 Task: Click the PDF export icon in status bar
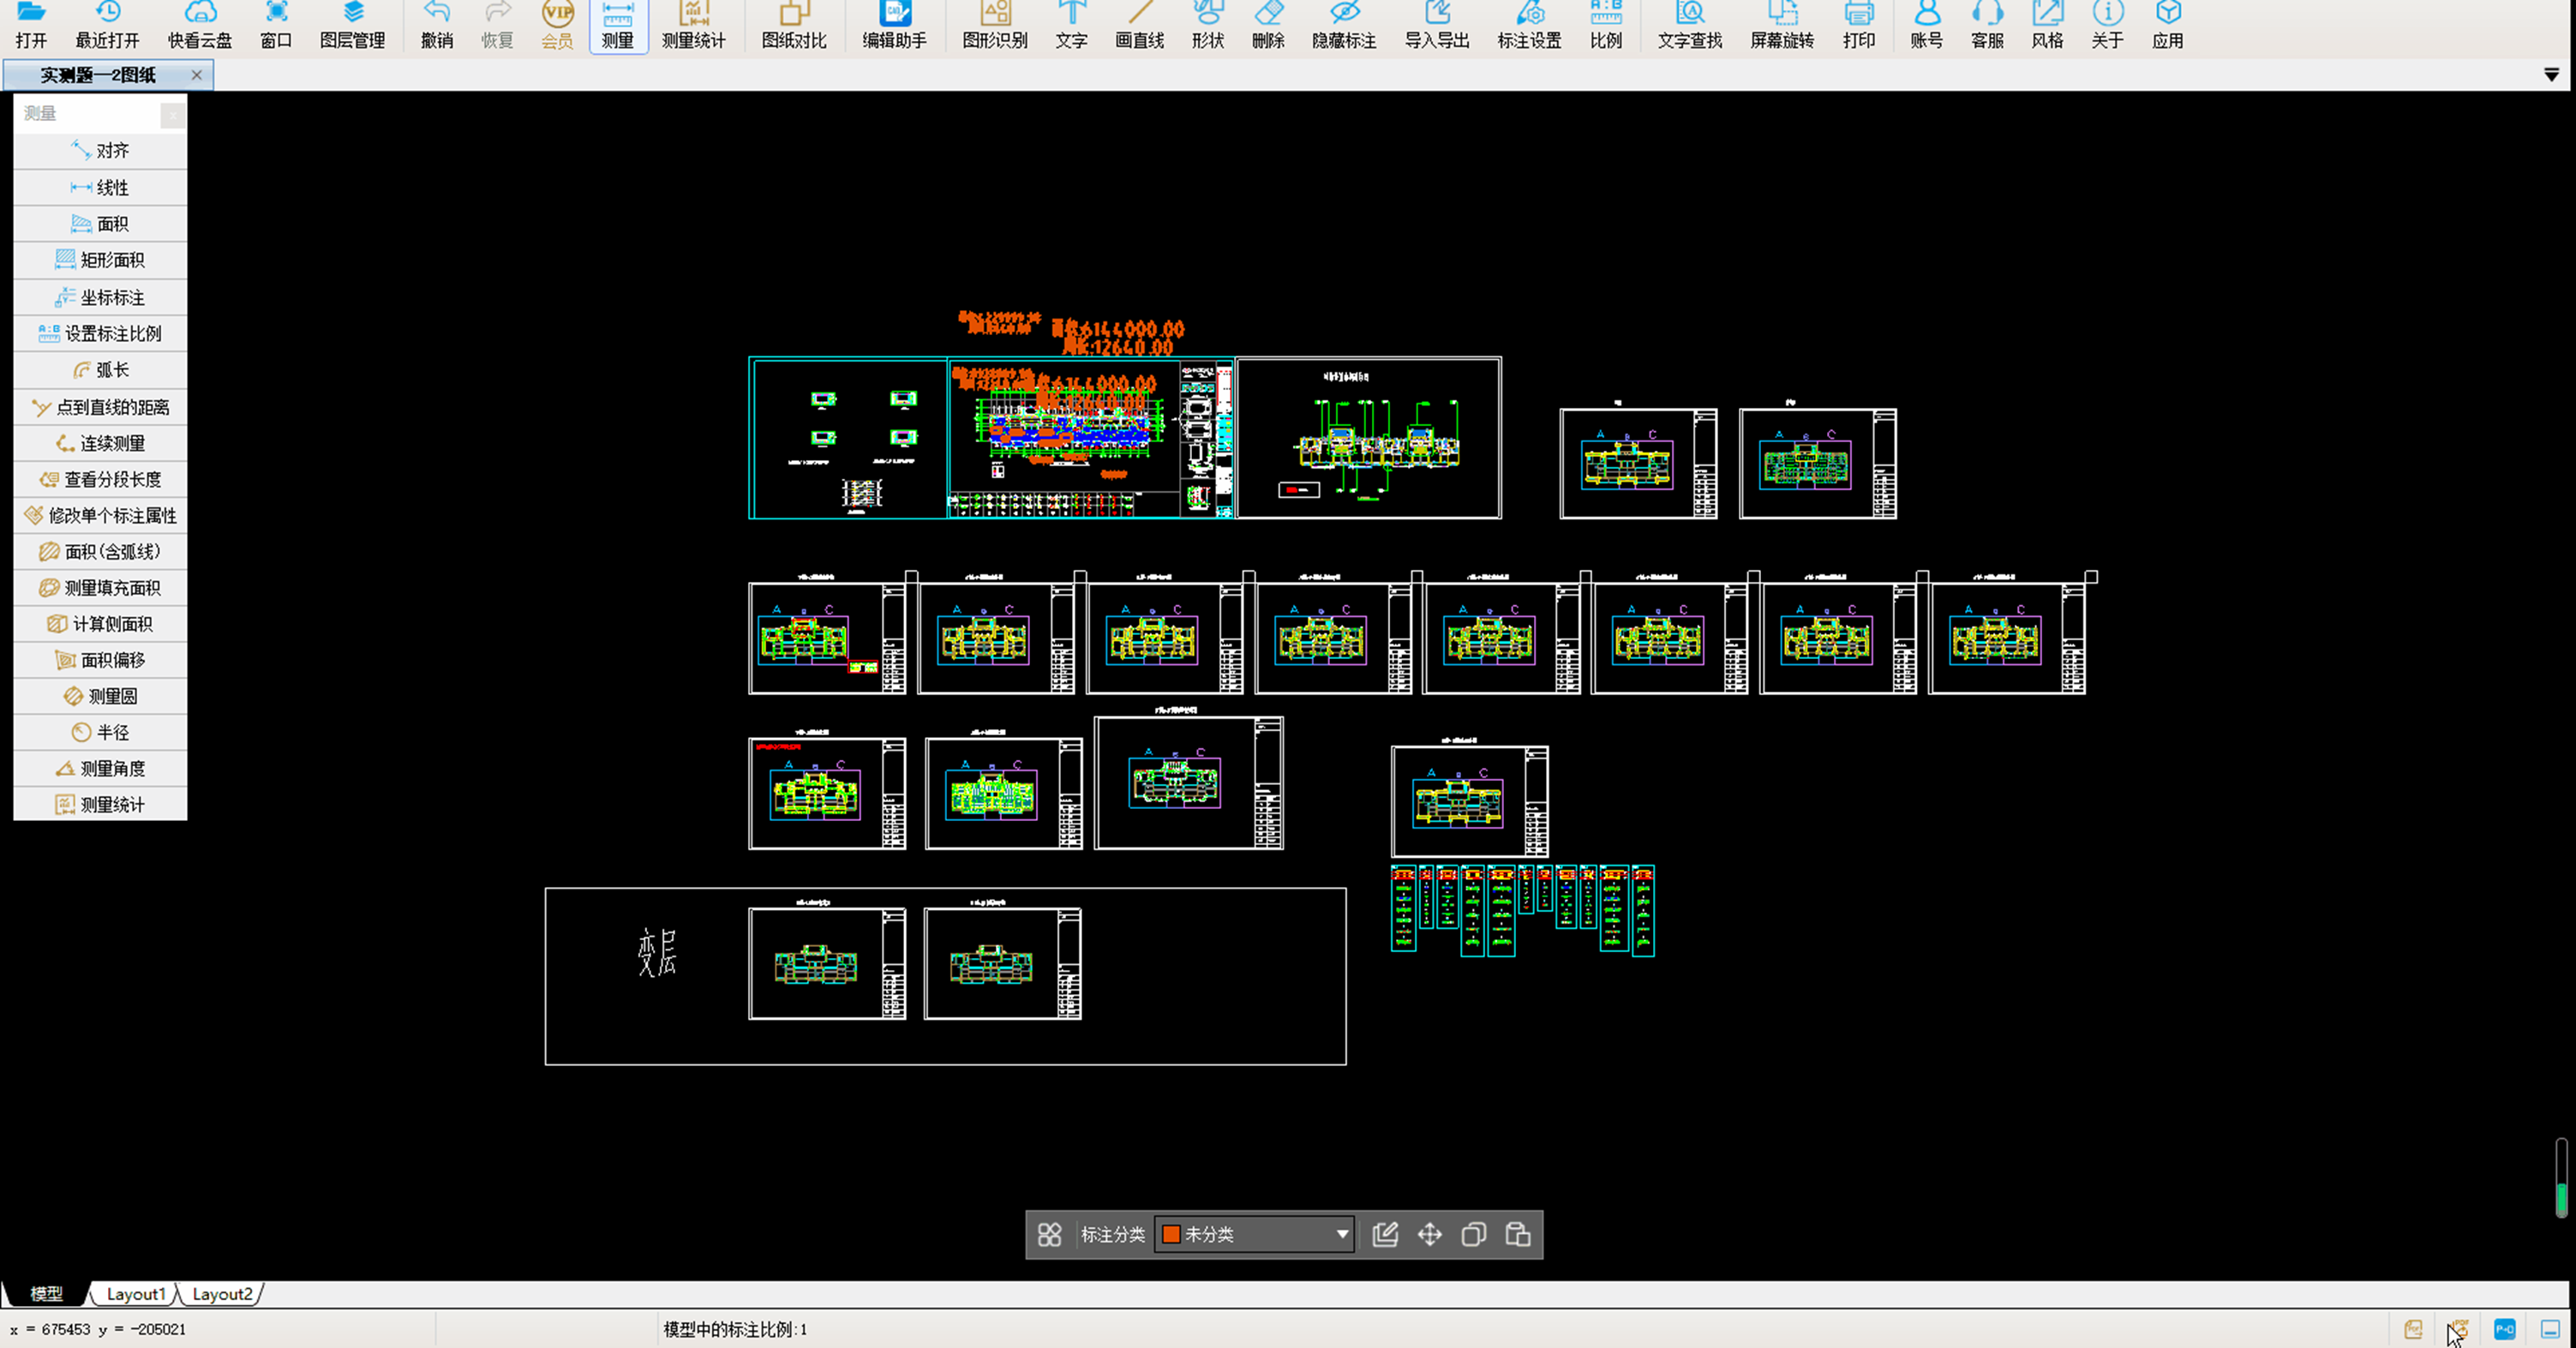(2413, 1329)
